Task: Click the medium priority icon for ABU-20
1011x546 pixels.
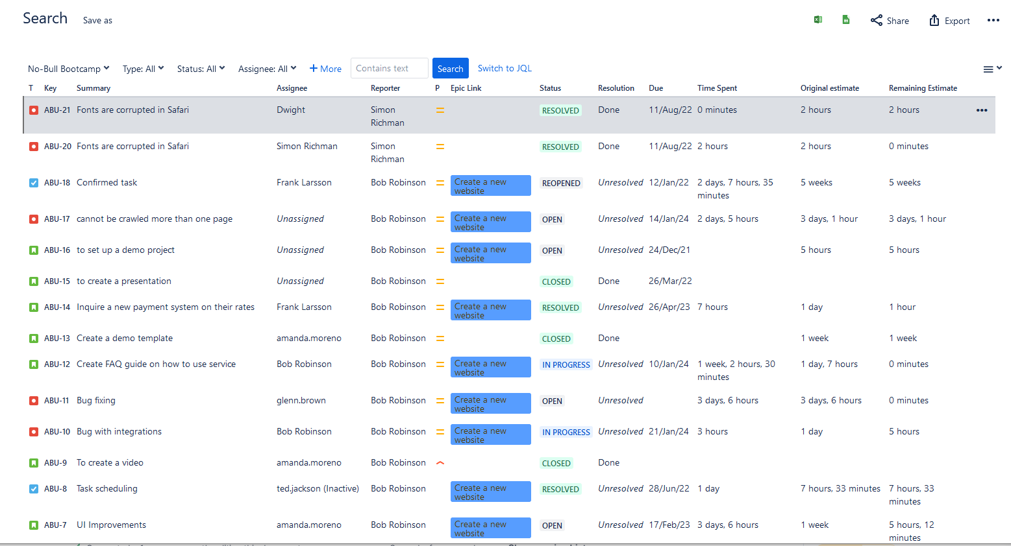Action: click(x=440, y=146)
